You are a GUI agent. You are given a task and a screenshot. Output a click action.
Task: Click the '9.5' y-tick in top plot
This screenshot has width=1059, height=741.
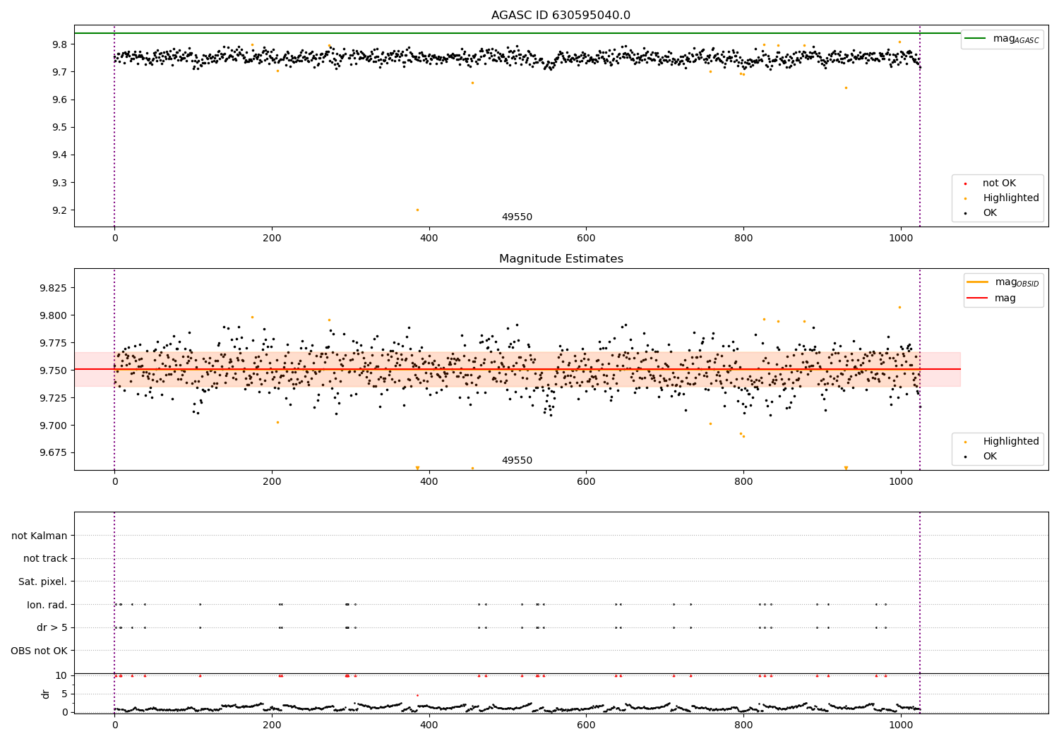[59, 128]
